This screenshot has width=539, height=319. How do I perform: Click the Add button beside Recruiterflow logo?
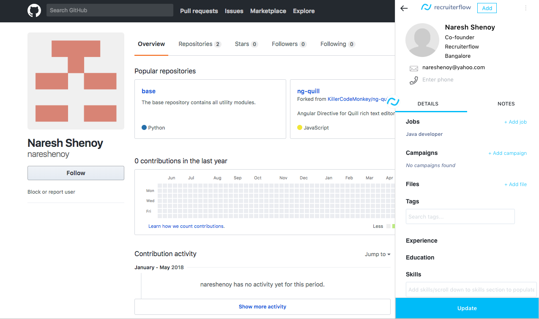[x=487, y=8]
